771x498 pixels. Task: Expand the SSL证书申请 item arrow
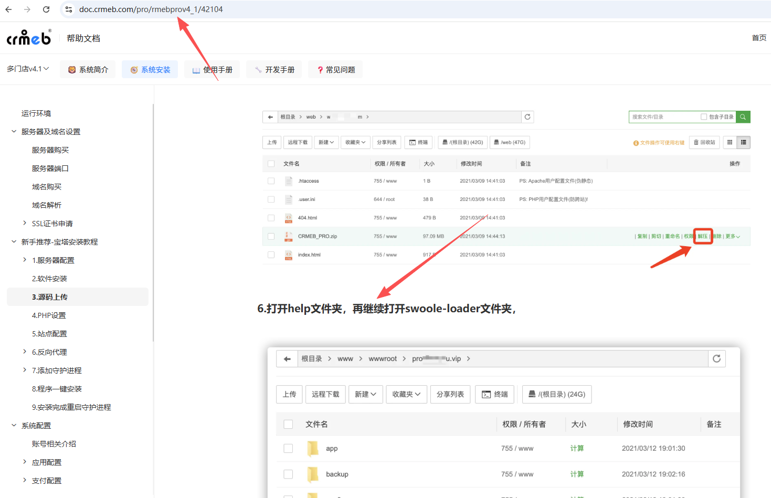coord(24,224)
